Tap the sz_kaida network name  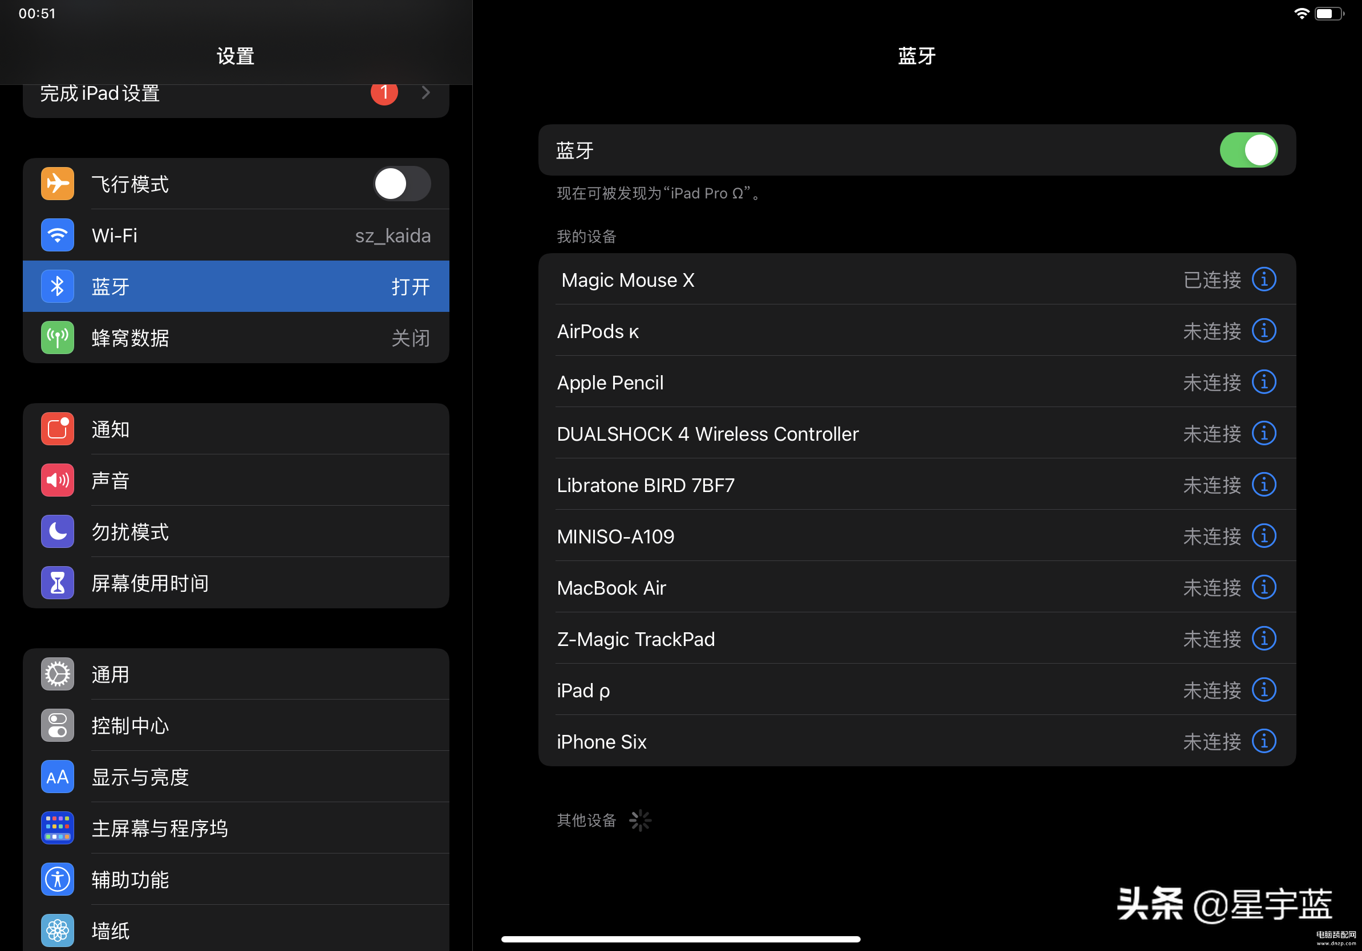(393, 236)
